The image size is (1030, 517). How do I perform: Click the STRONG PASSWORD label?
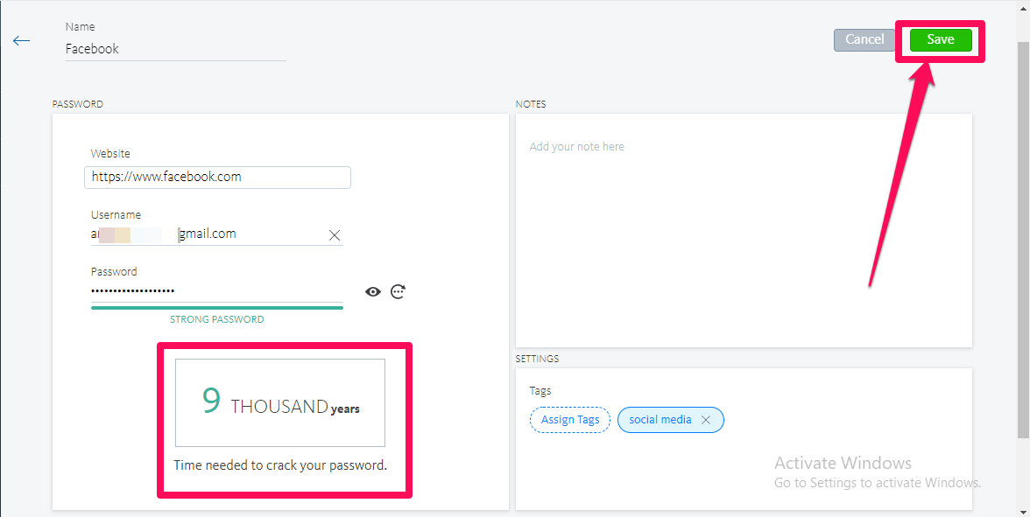[217, 319]
